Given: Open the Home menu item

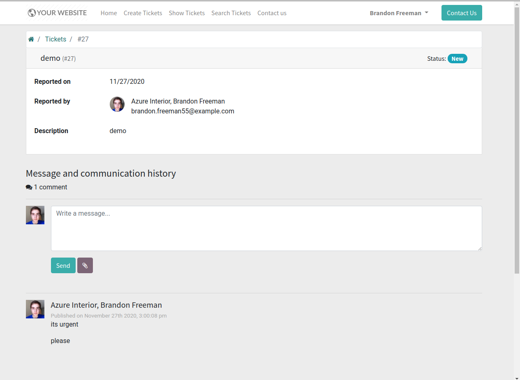Looking at the screenshot, I should [x=109, y=13].
